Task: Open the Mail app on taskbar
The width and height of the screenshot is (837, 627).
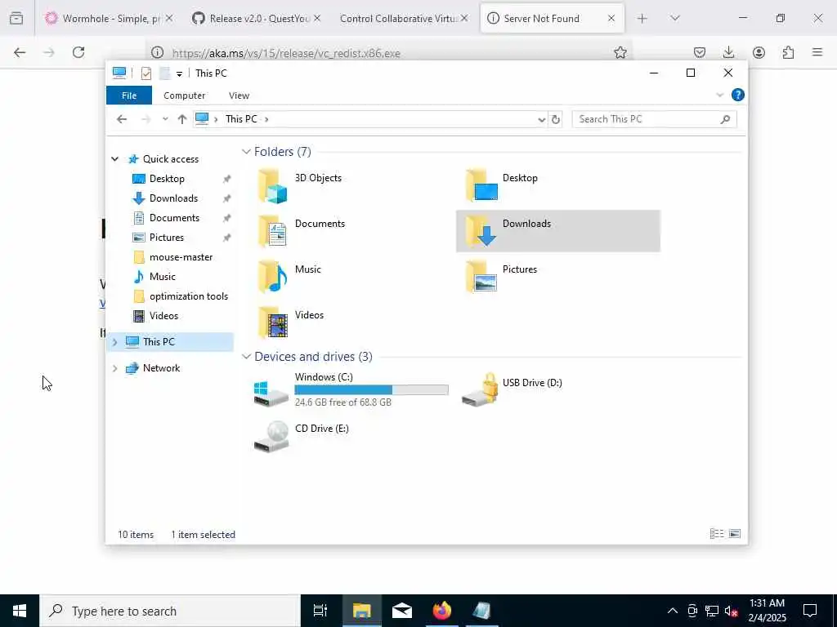Action: [x=401, y=611]
